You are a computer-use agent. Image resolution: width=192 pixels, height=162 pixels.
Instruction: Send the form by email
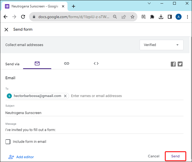coord(175,156)
